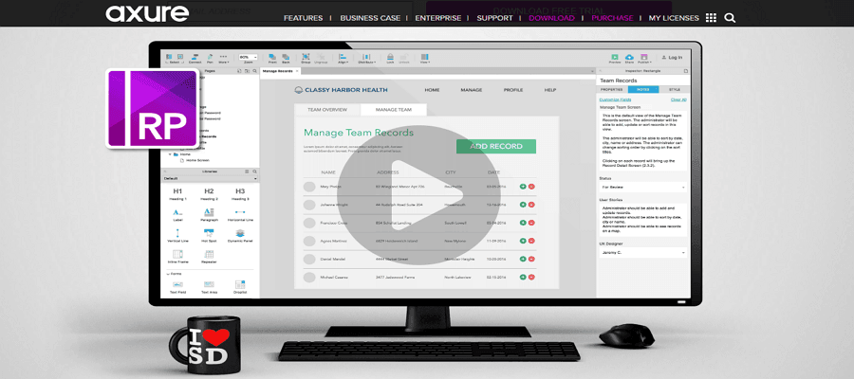Viewport: 854px width, 379px height.
Task: Select the Repeater widget
Action: point(209,256)
